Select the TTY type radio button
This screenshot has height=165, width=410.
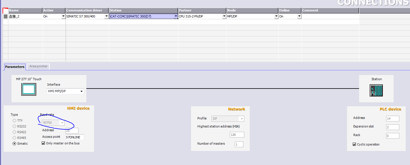coord(14,121)
